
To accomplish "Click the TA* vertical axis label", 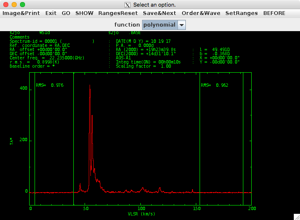I will click(x=12, y=142).
